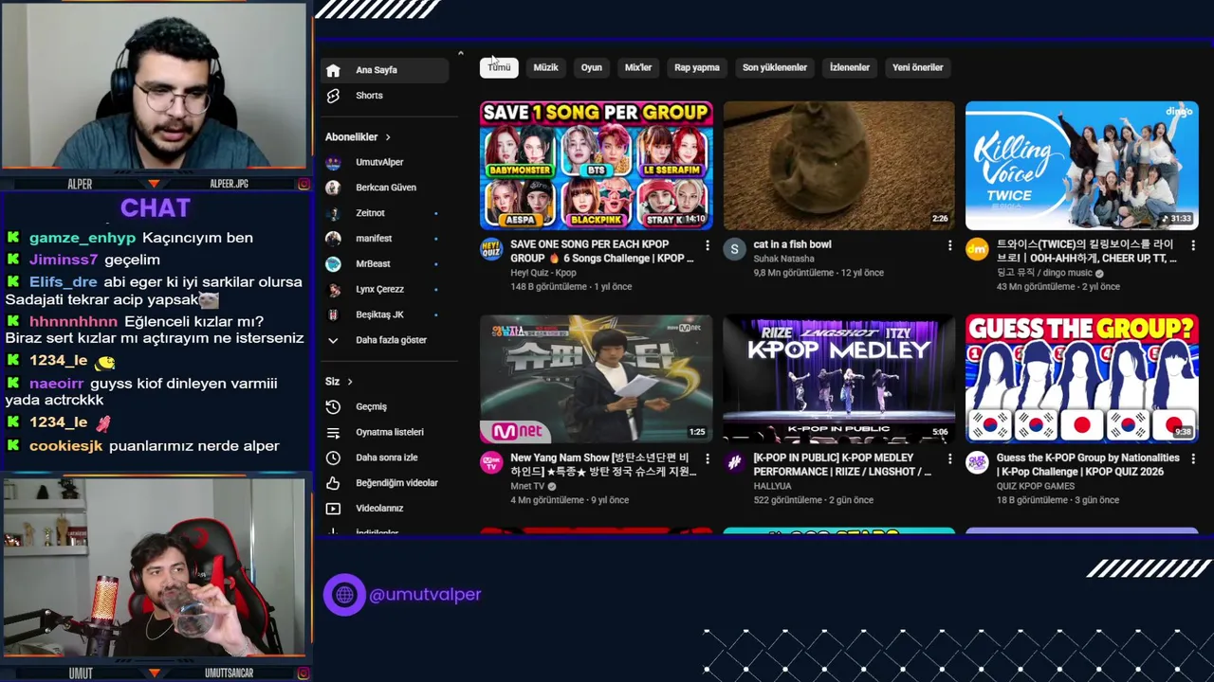Open MrBeast channel avatar
1214x682 pixels.
pyautogui.click(x=333, y=263)
